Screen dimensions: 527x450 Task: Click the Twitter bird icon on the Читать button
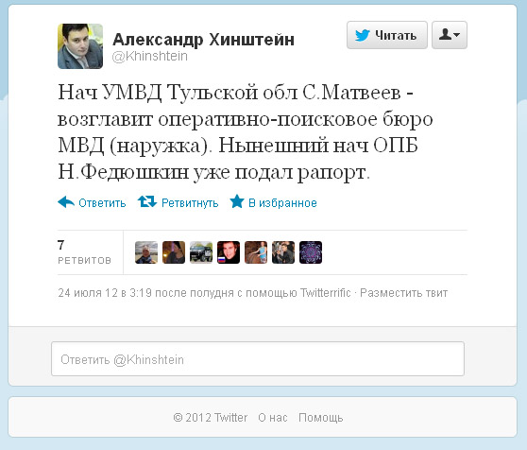click(x=363, y=35)
